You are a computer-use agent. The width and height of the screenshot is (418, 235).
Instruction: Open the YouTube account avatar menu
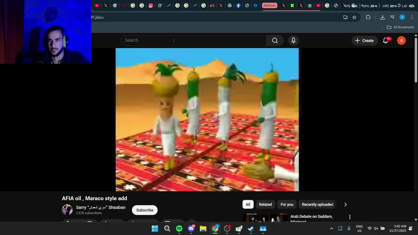[x=401, y=40]
